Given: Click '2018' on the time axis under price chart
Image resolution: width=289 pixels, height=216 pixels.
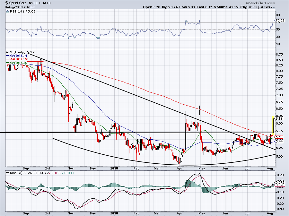Looking at the screenshot, I should [x=114, y=168].
